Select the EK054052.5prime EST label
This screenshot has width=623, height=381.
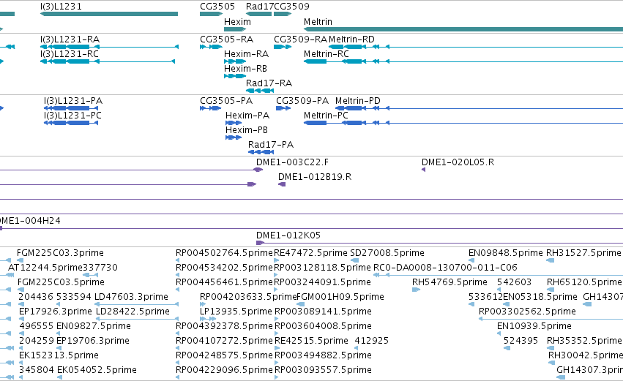(x=97, y=371)
